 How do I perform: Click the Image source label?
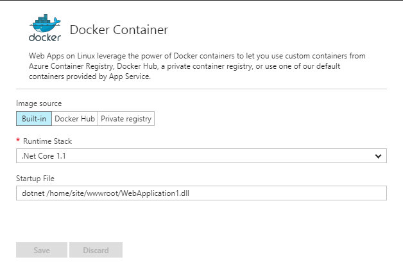tap(39, 103)
